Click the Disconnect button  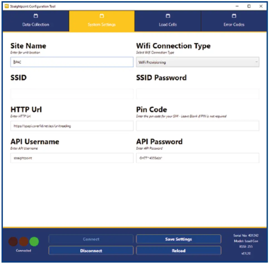click(x=91, y=251)
